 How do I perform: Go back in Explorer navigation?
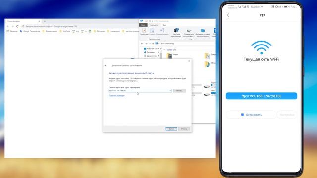(142, 44)
